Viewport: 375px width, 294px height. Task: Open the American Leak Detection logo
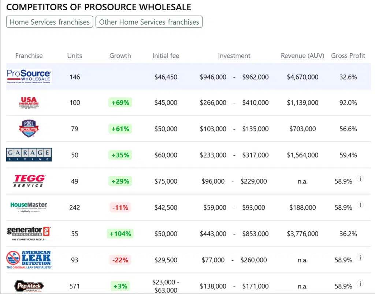tap(29, 260)
